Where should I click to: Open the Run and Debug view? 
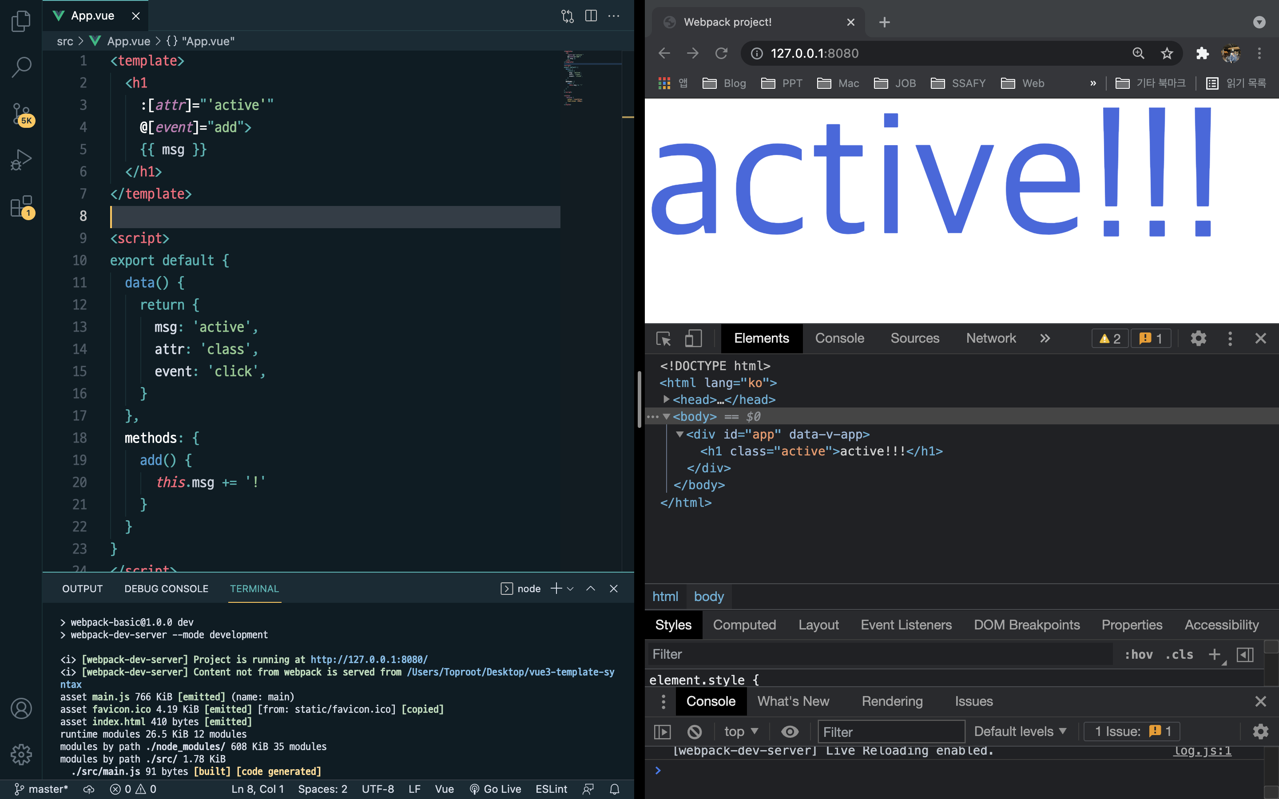pyautogui.click(x=21, y=160)
